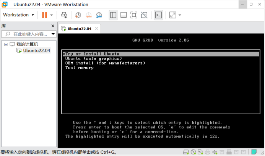The image size is (265, 156).
Task: Click the CD/DVD drive status icon
Action: pyautogui.click(x=193, y=152)
